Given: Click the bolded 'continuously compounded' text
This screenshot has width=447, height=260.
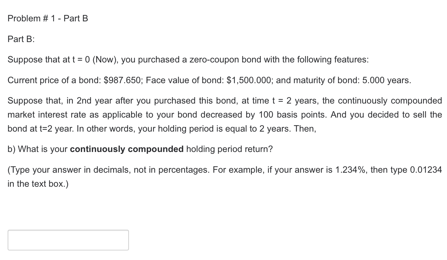Looking at the screenshot, I should pyautogui.click(x=126, y=149).
